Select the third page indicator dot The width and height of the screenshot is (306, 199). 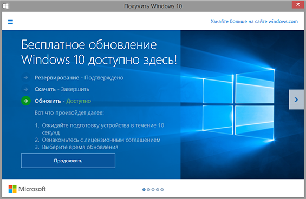[x=153, y=189]
